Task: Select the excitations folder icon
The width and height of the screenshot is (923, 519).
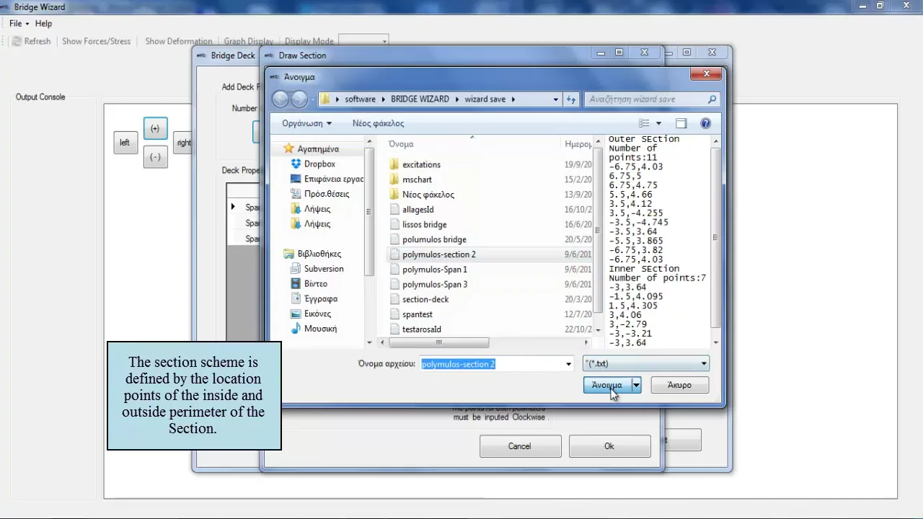Action: pos(394,164)
